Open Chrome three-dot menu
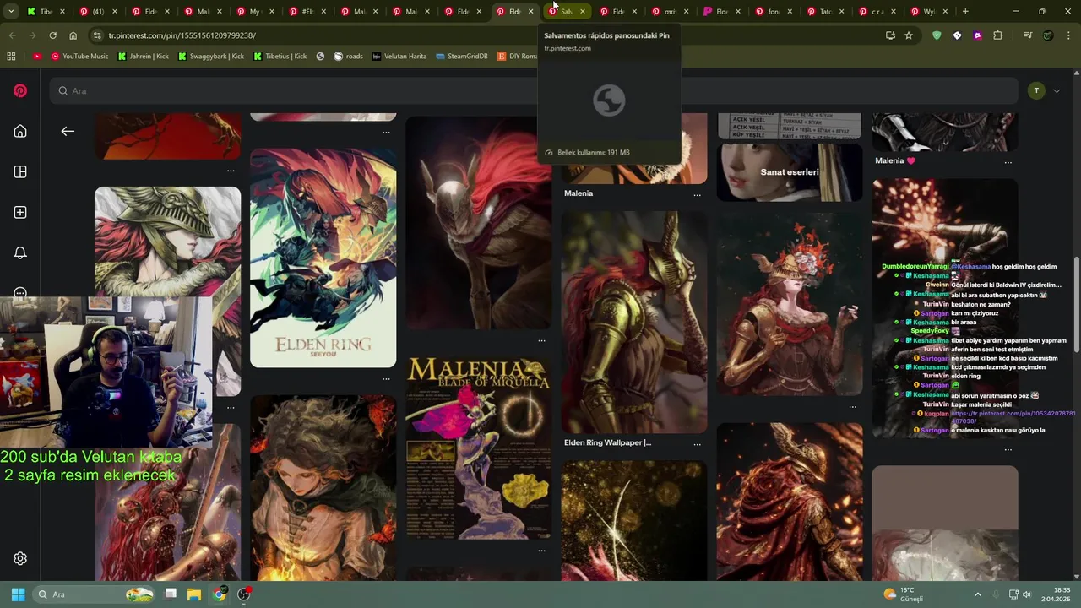The height and width of the screenshot is (608, 1081). (1067, 35)
